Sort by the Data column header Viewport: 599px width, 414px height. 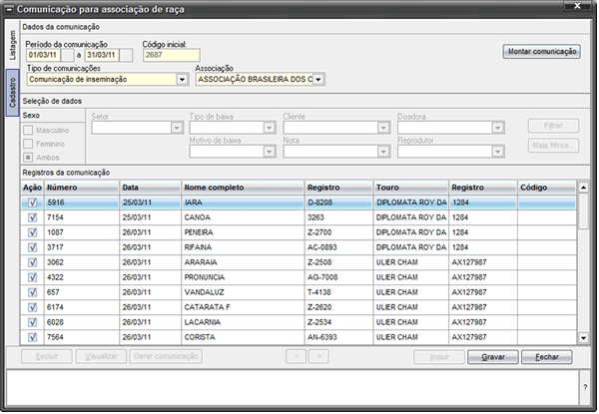tap(151, 188)
